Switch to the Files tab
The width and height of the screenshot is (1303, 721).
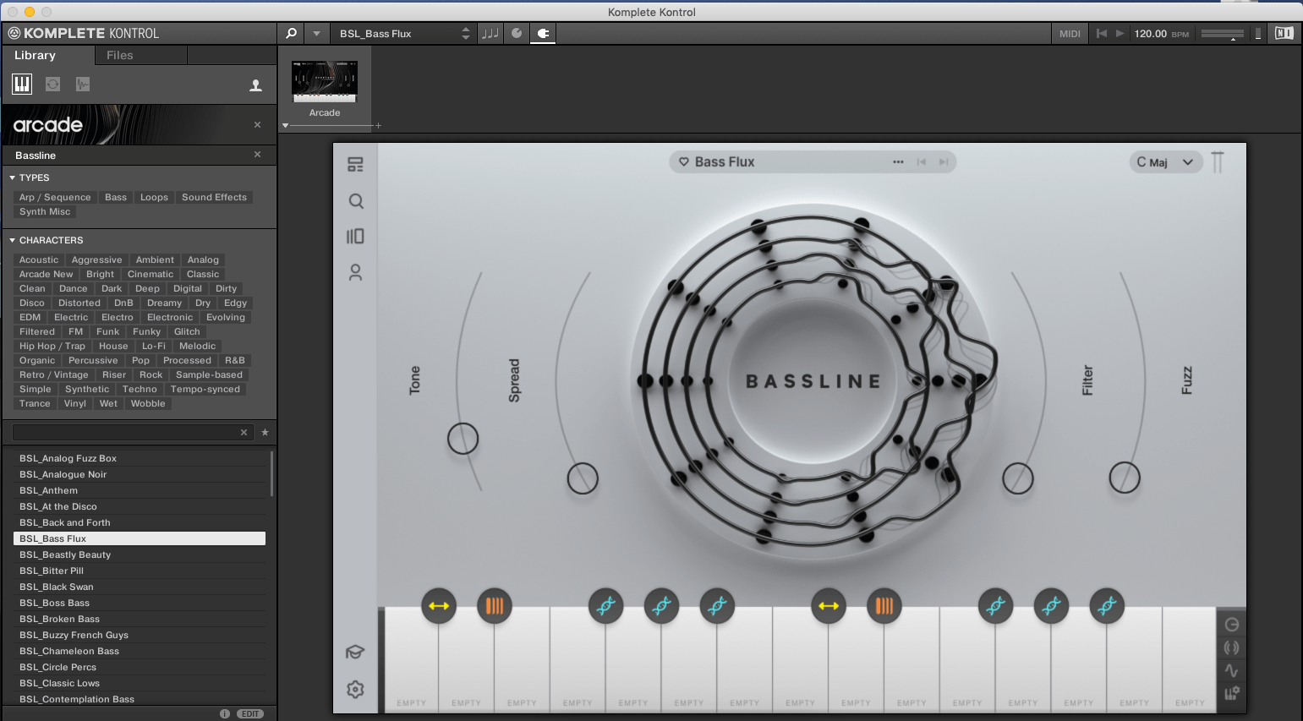(x=120, y=55)
